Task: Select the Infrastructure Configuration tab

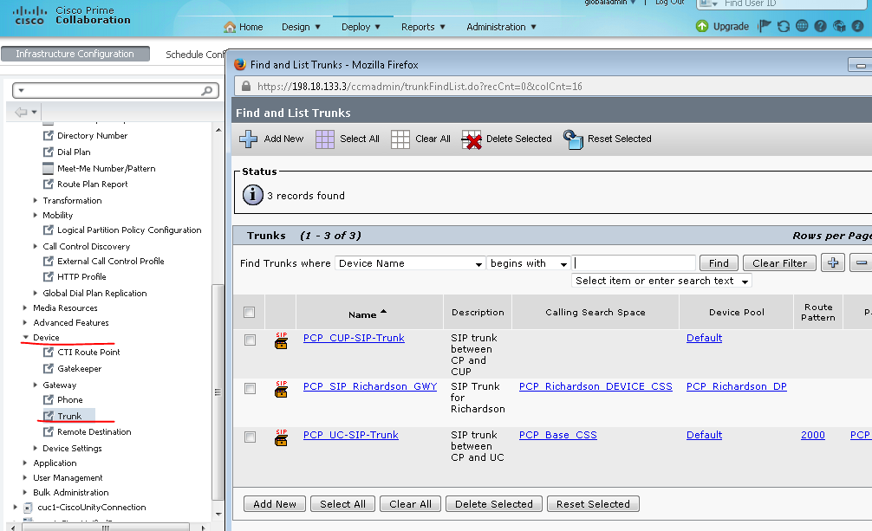Action: (x=75, y=54)
